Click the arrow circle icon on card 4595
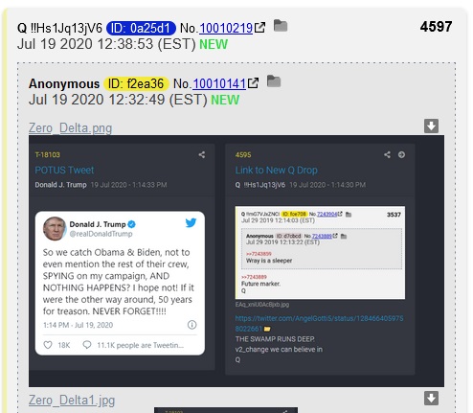The height and width of the screenshot is (413, 473). [401, 155]
